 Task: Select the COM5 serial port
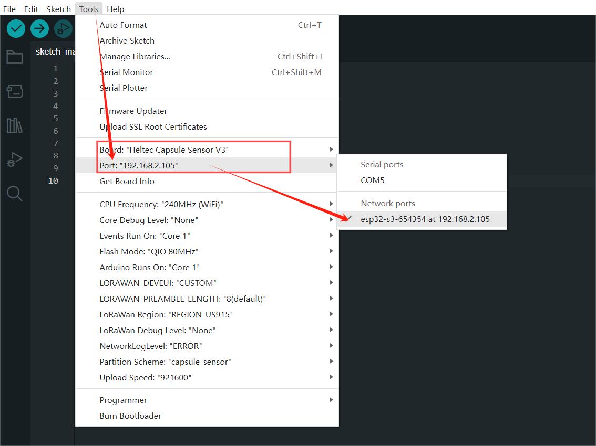373,180
